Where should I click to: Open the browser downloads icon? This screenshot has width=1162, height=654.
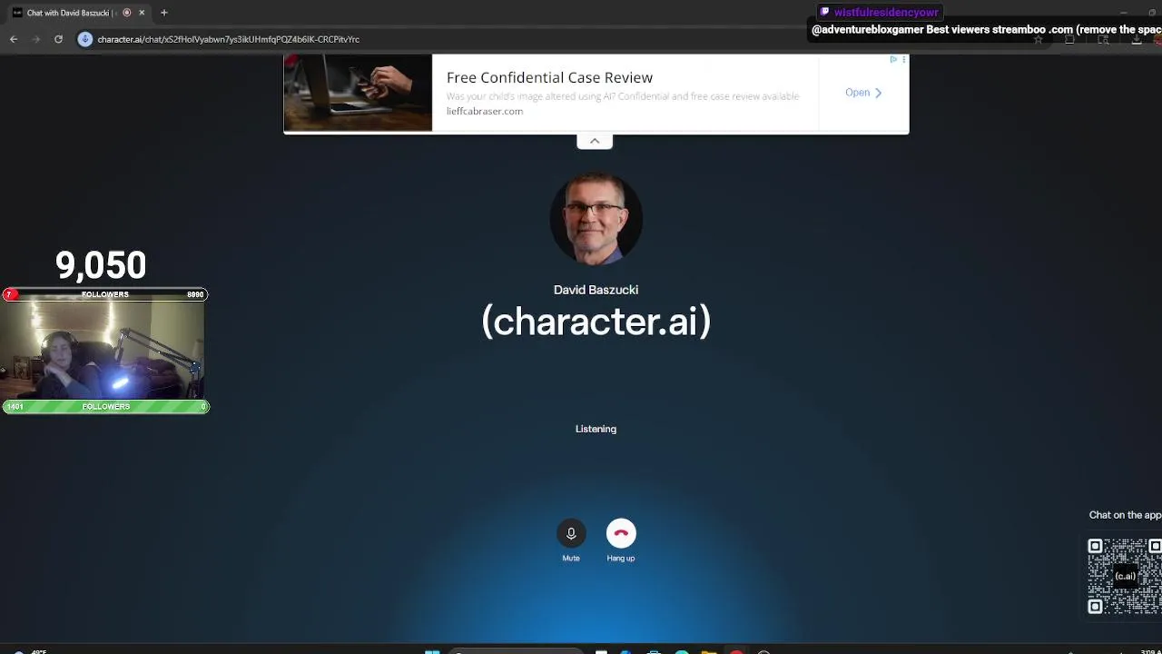(x=1137, y=39)
